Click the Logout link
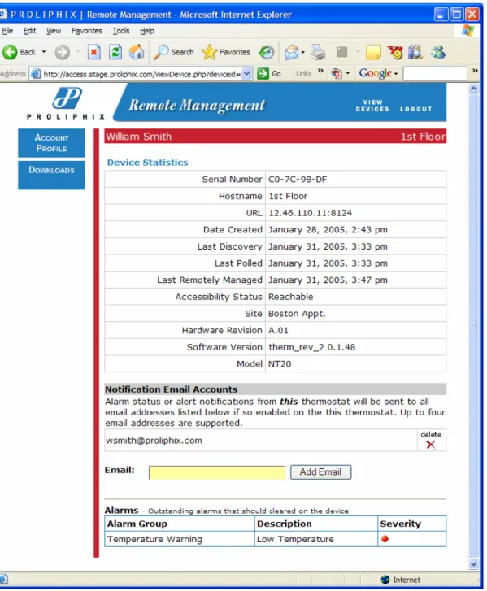 click(x=415, y=109)
